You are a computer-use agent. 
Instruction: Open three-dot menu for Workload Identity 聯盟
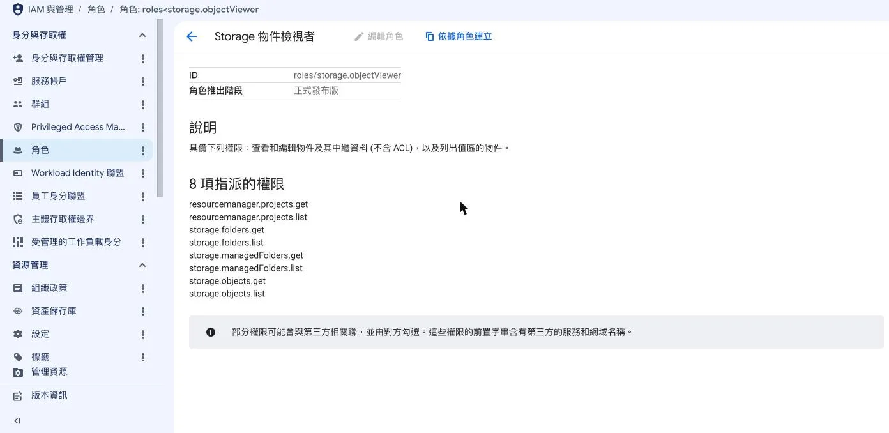coord(143,173)
